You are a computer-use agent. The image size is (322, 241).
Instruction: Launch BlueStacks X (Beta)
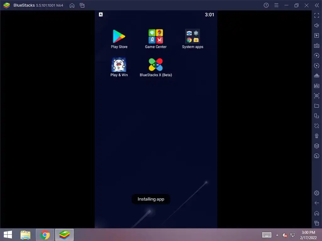(156, 67)
